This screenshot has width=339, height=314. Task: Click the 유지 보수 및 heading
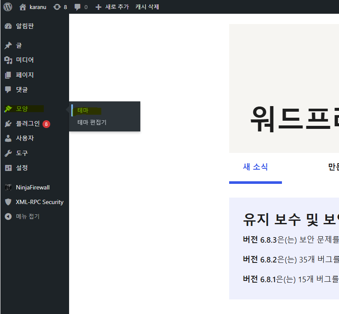click(291, 219)
